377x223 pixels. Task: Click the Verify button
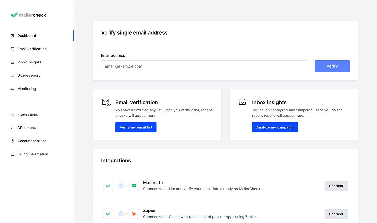(332, 66)
